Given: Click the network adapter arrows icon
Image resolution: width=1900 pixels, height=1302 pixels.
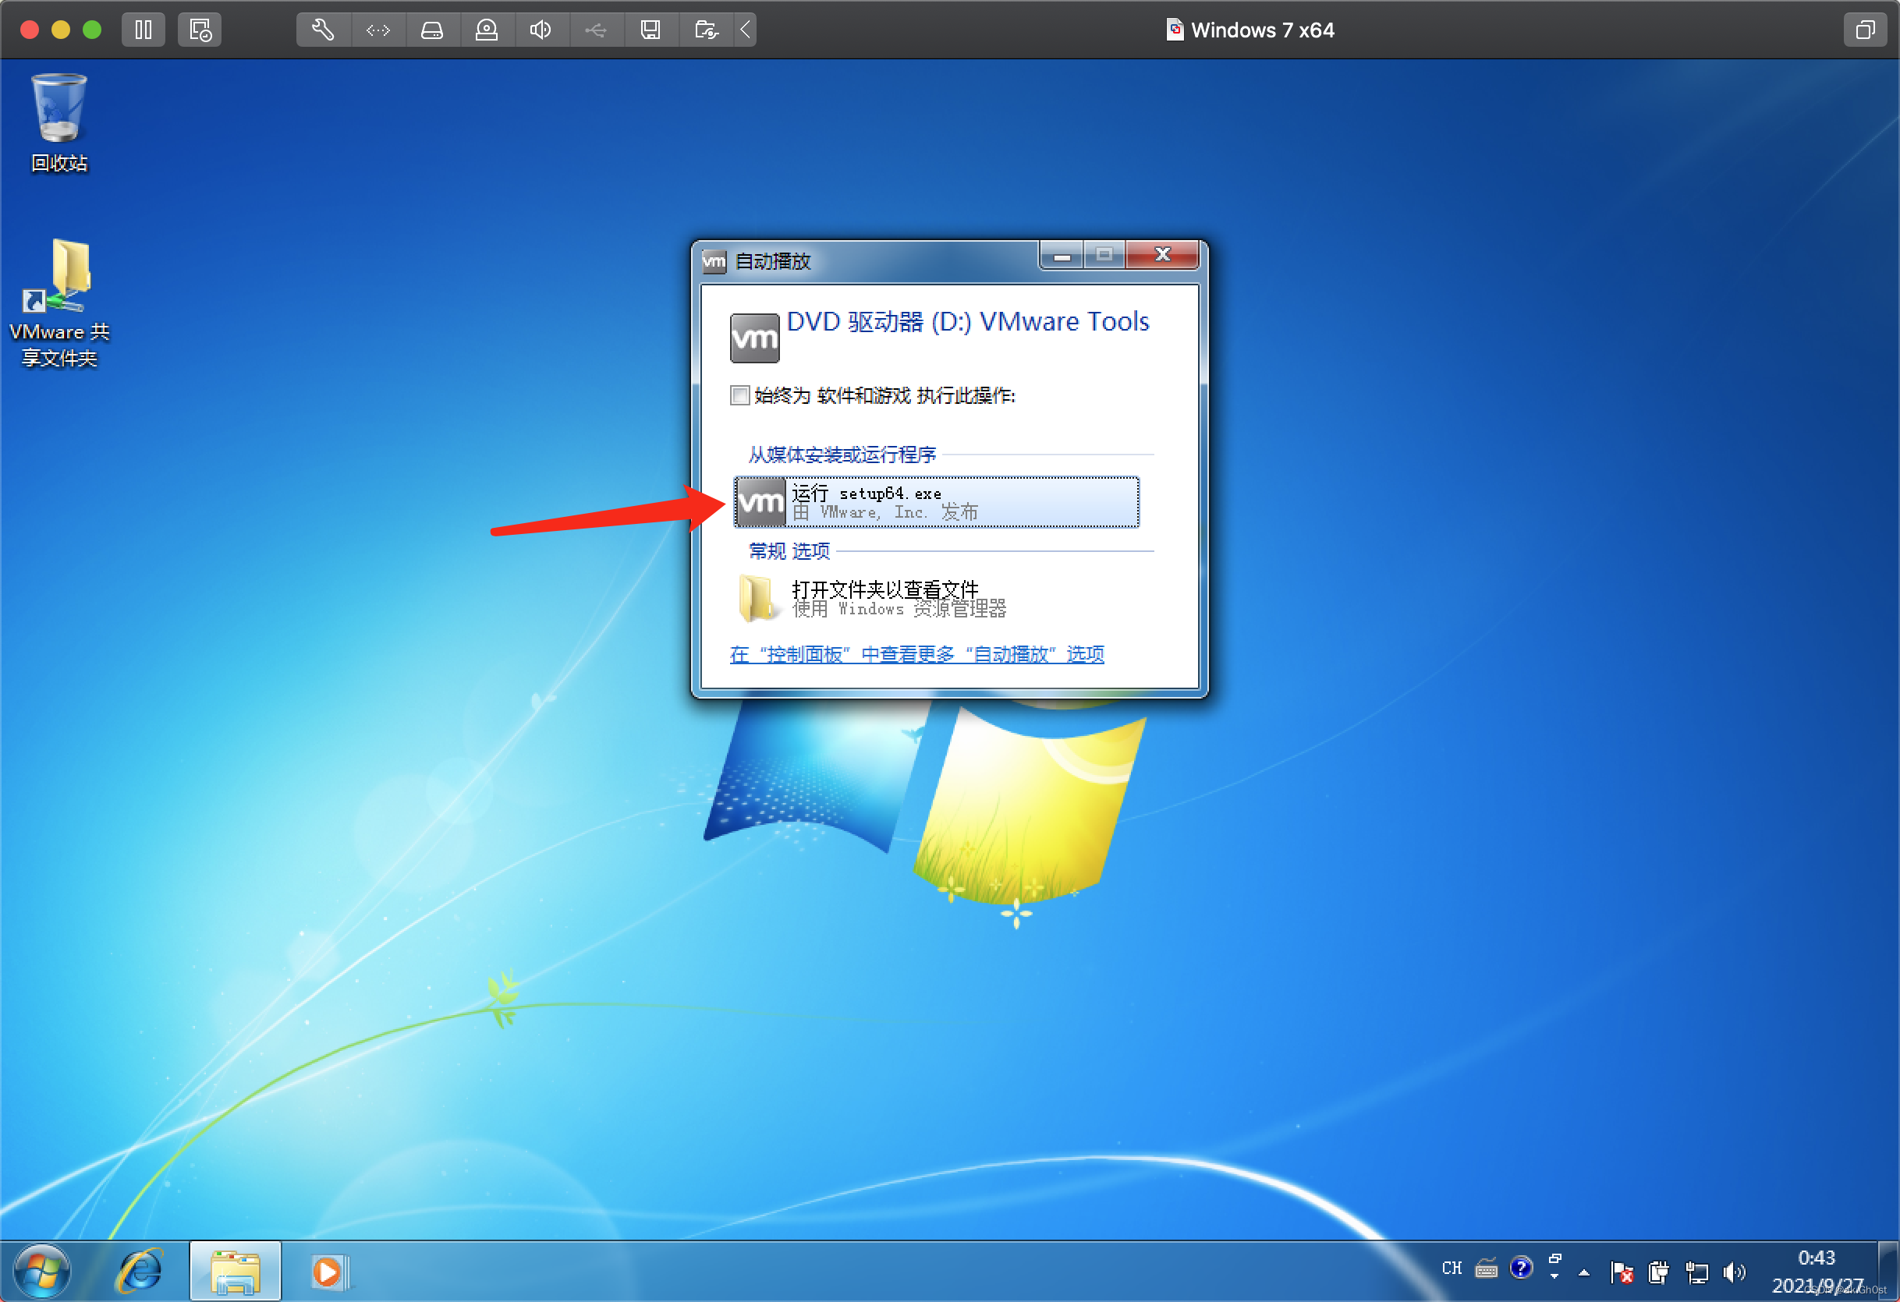Looking at the screenshot, I should click(378, 30).
